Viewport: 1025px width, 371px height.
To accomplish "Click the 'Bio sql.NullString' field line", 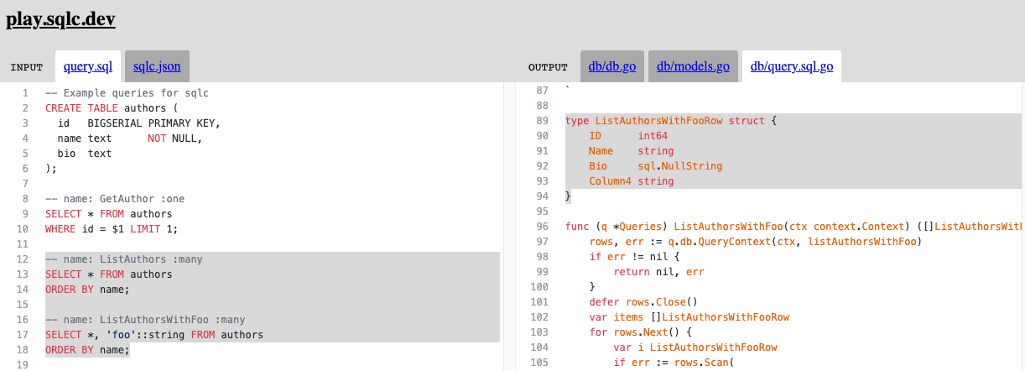I will point(655,166).
